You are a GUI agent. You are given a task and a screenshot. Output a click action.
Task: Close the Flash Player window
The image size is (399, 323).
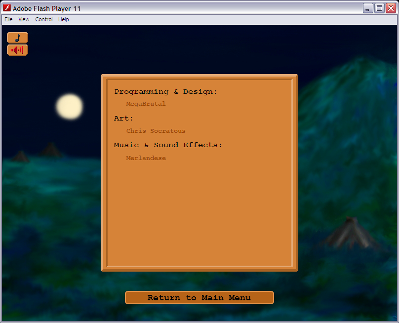pyautogui.click(x=391, y=8)
